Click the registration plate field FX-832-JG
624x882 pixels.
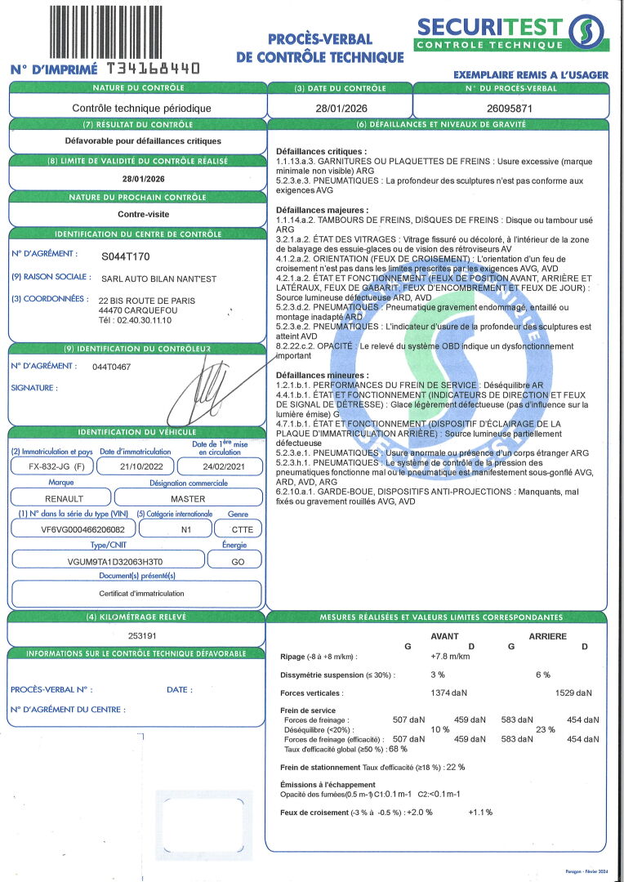pyautogui.click(x=51, y=467)
